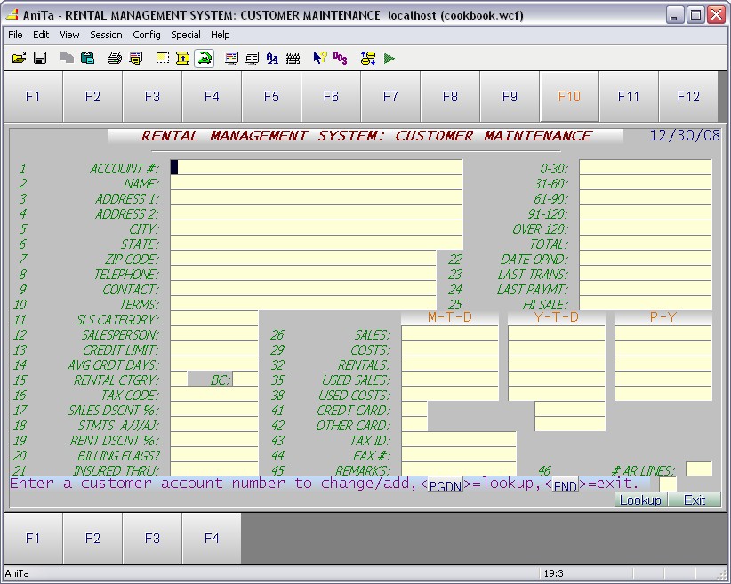Click the highlighted F10 function key button
This screenshot has height=584, width=731.
(569, 97)
